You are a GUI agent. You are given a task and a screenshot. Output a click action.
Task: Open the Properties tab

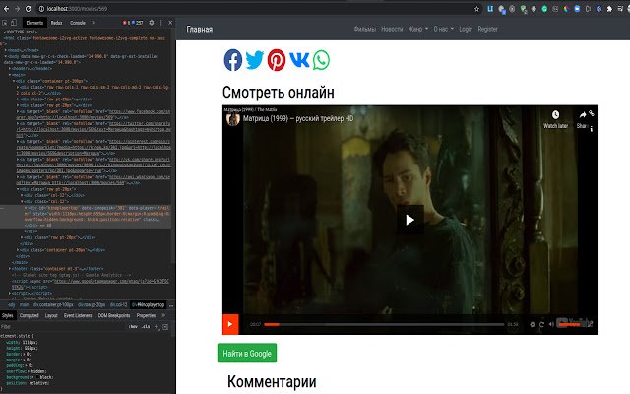pos(146,315)
